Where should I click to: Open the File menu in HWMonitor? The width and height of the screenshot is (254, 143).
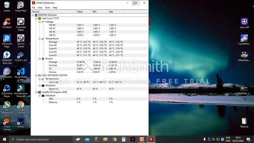(33, 8)
